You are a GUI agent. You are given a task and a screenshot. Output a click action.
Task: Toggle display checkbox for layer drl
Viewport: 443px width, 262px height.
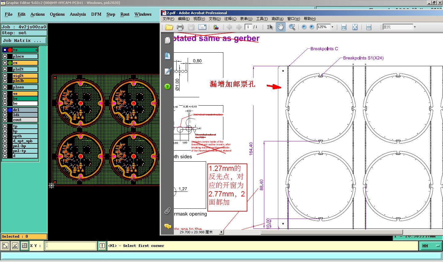pyautogui.click(x=5, y=110)
